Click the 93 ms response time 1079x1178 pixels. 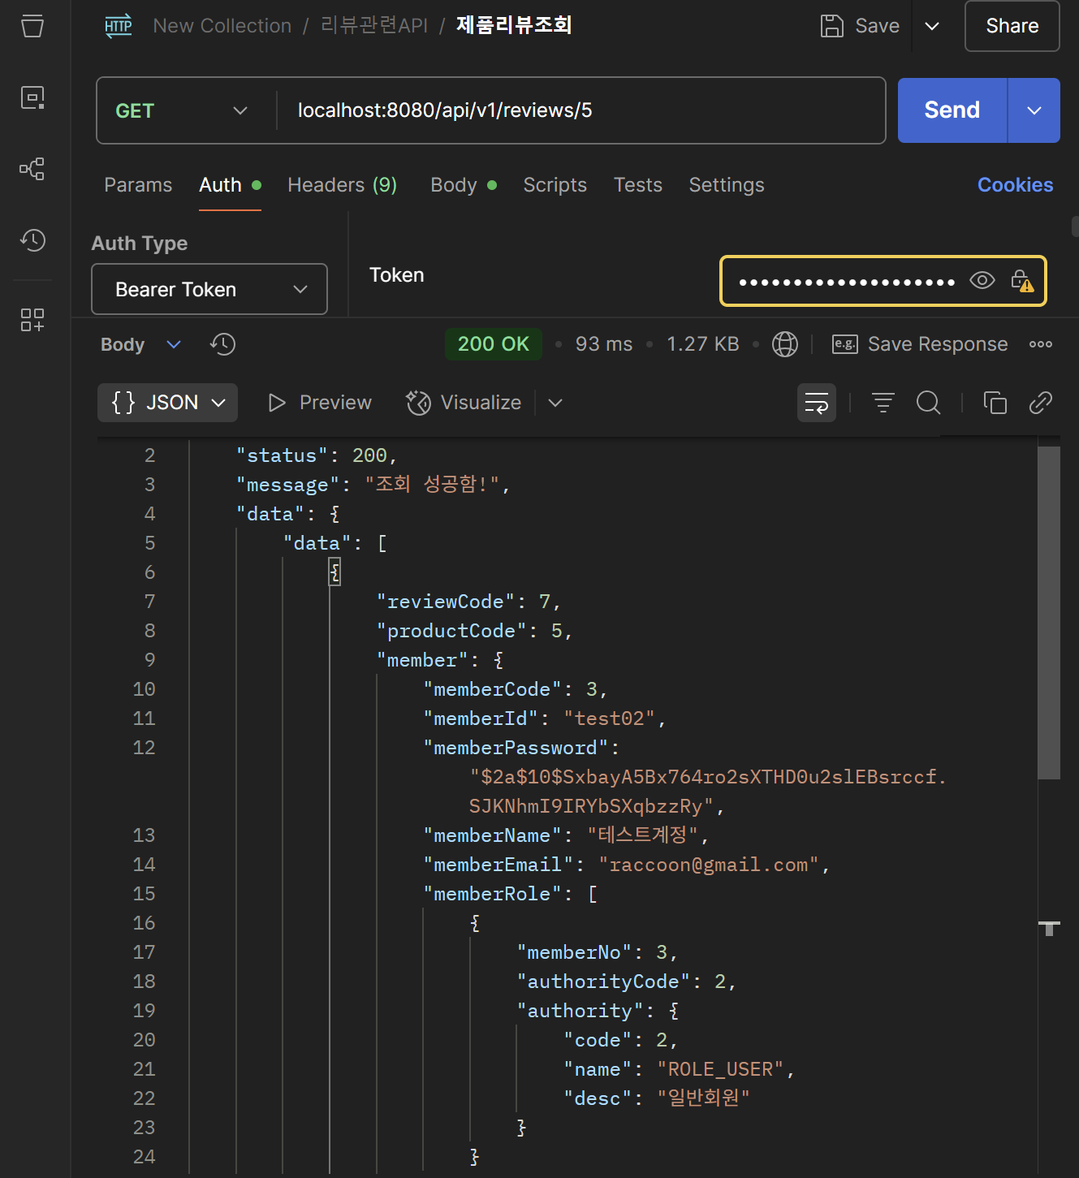pyautogui.click(x=604, y=344)
